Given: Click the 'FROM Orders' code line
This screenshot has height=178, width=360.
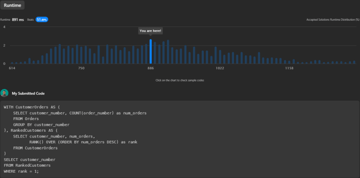Looking at the screenshot, I should click(26, 119).
